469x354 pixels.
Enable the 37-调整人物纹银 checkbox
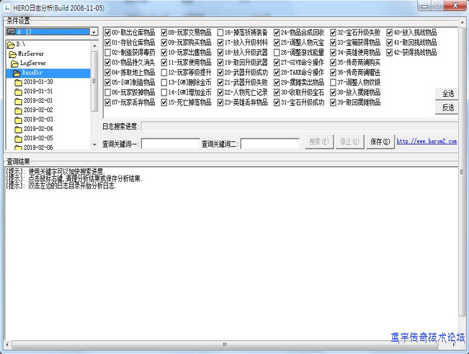click(x=333, y=83)
